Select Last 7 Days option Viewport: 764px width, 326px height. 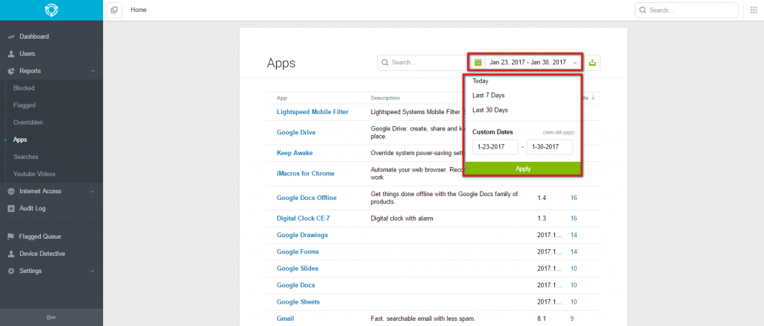[488, 95]
